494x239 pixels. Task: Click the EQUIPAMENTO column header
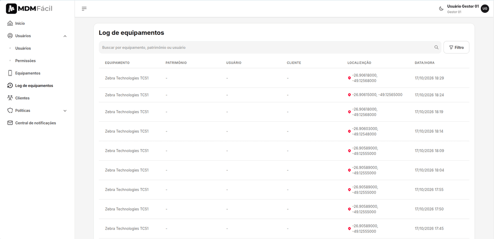pyautogui.click(x=117, y=63)
